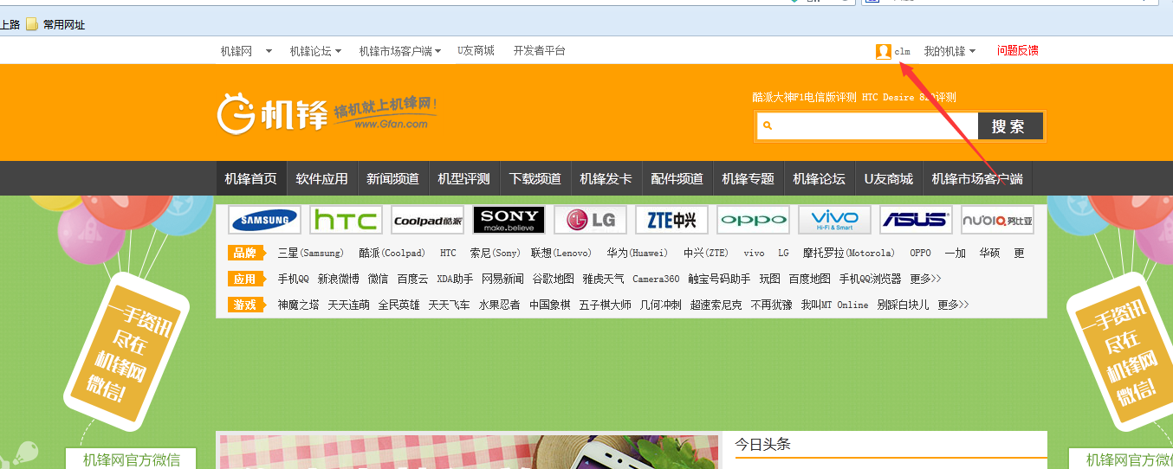Go to 下载频道 nav tab
The width and height of the screenshot is (1173, 469).
point(535,178)
